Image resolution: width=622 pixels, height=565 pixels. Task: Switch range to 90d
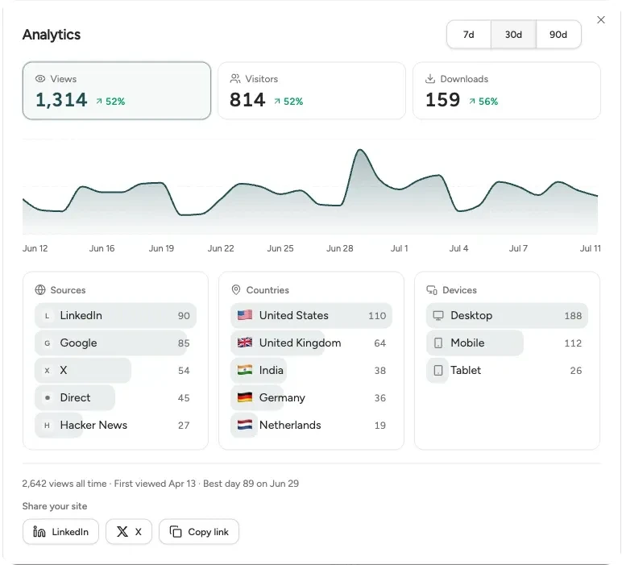558,35
